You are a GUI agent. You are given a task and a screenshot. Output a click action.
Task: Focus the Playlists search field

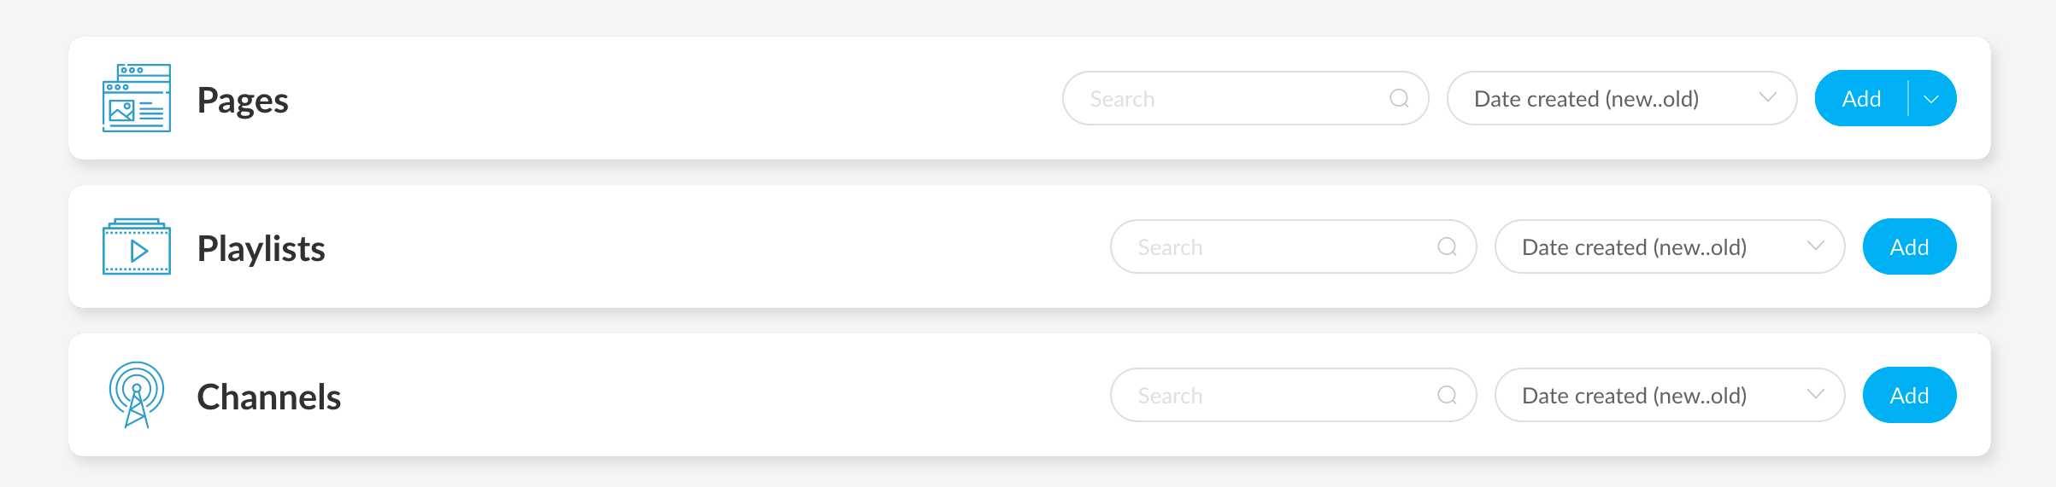(1278, 247)
